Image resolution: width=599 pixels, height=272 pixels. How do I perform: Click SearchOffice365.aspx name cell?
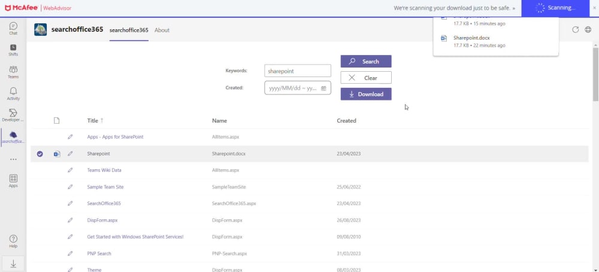tap(234, 203)
